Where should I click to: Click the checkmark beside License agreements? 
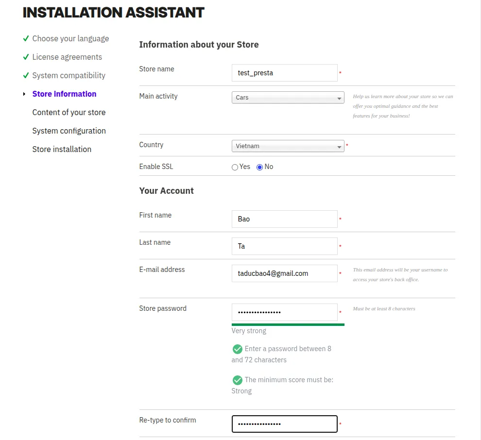26,57
